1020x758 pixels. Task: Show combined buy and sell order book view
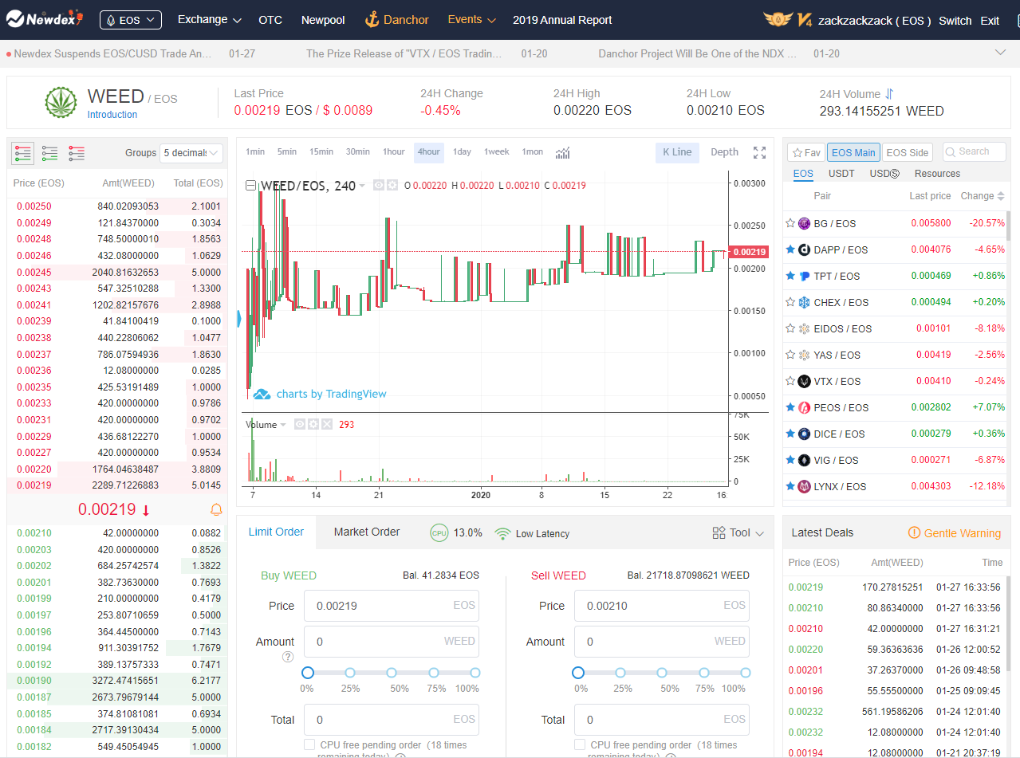tap(23, 152)
